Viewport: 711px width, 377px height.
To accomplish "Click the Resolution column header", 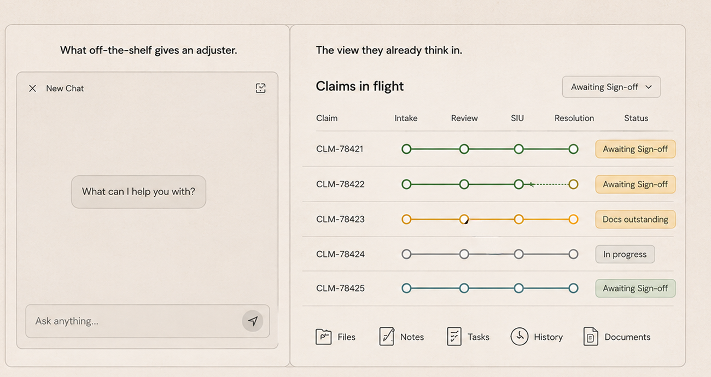I will click(x=574, y=118).
